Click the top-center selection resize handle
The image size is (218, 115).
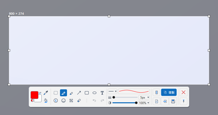click(x=109, y=16)
